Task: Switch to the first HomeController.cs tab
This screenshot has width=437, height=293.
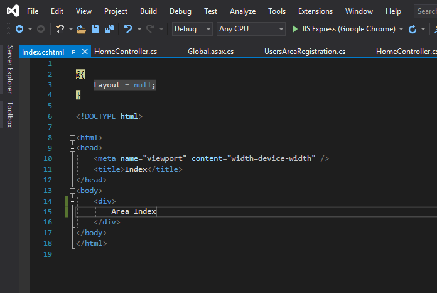Action: (x=126, y=52)
